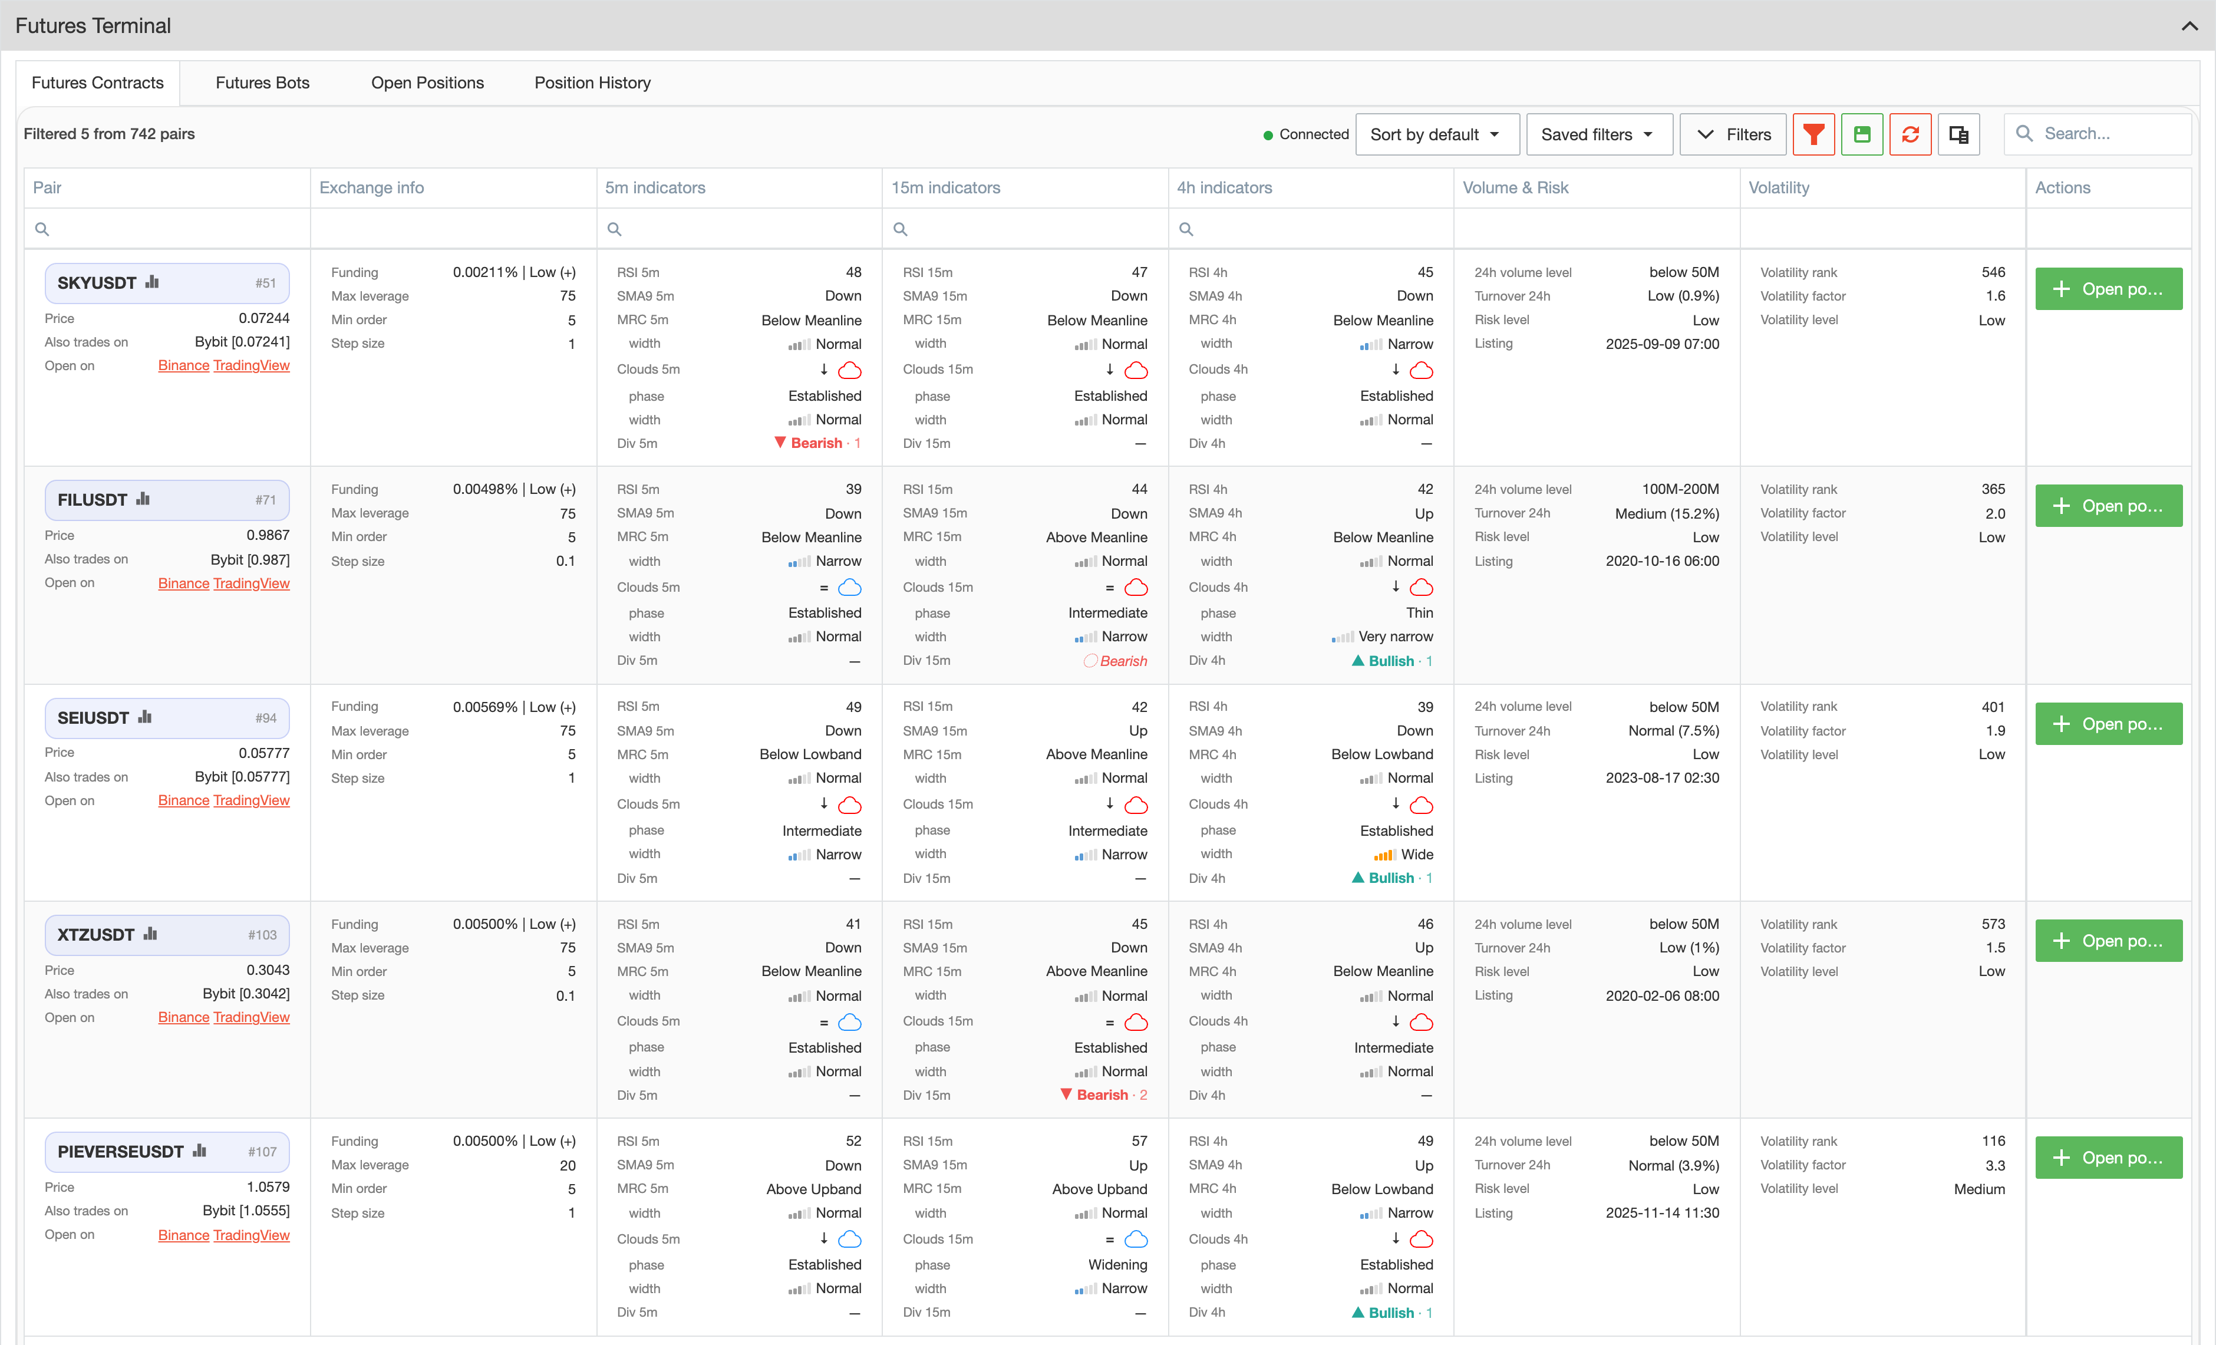The image size is (2216, 1345).
Task: Switch to Futures Bots tab
Action: pyautogui.click(x=263, y=83)
